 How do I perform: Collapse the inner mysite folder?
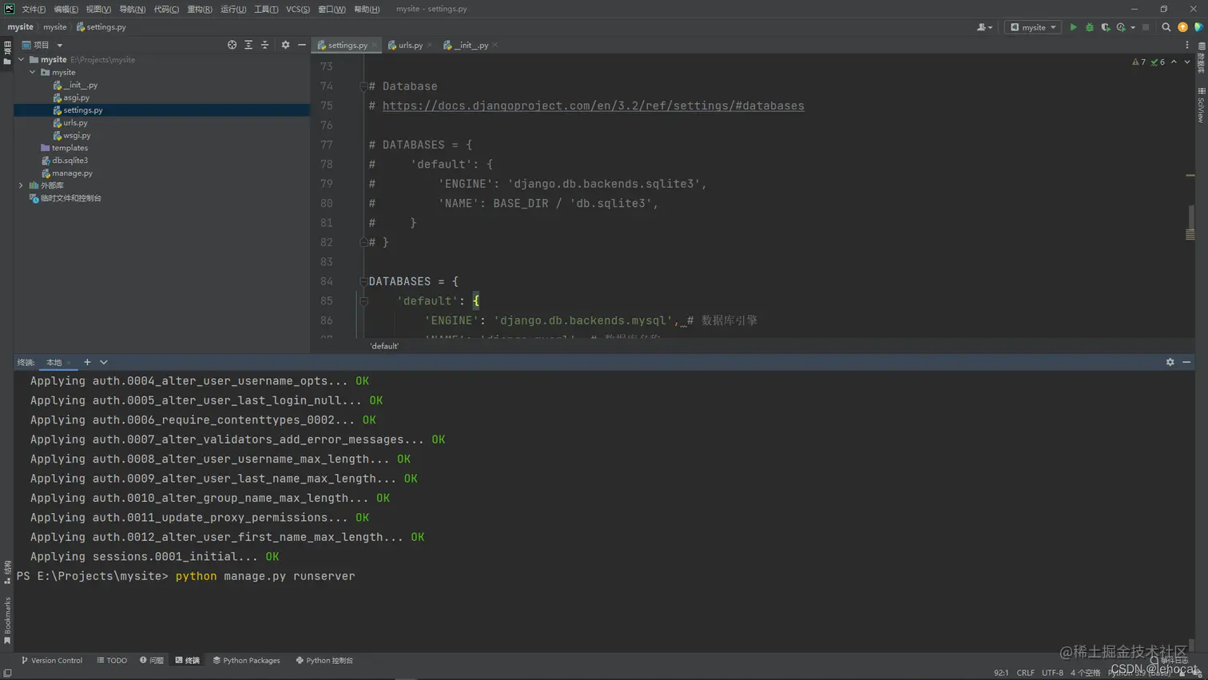tap(33, 72)
